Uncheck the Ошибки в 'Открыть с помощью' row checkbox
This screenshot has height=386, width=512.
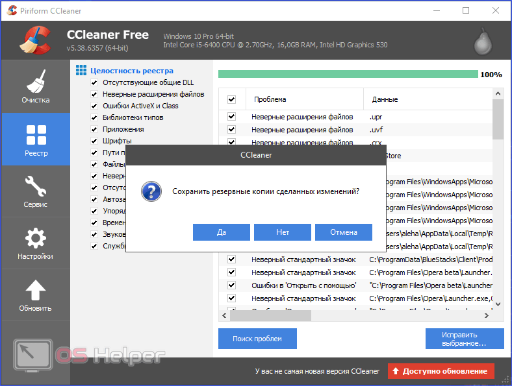231,285
